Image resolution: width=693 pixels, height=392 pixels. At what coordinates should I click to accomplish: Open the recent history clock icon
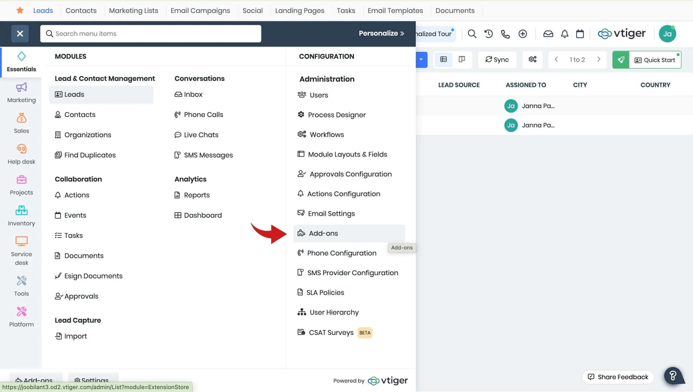[489, 34]
